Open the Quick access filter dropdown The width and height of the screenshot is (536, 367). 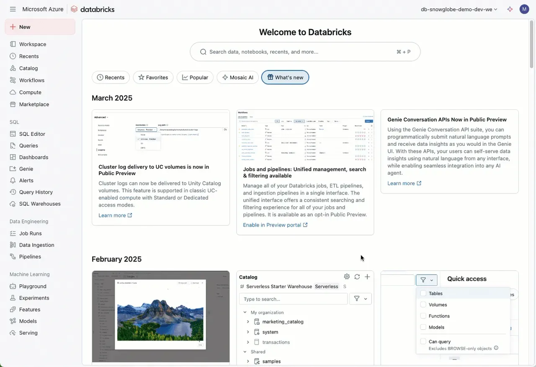coord(427,280)
